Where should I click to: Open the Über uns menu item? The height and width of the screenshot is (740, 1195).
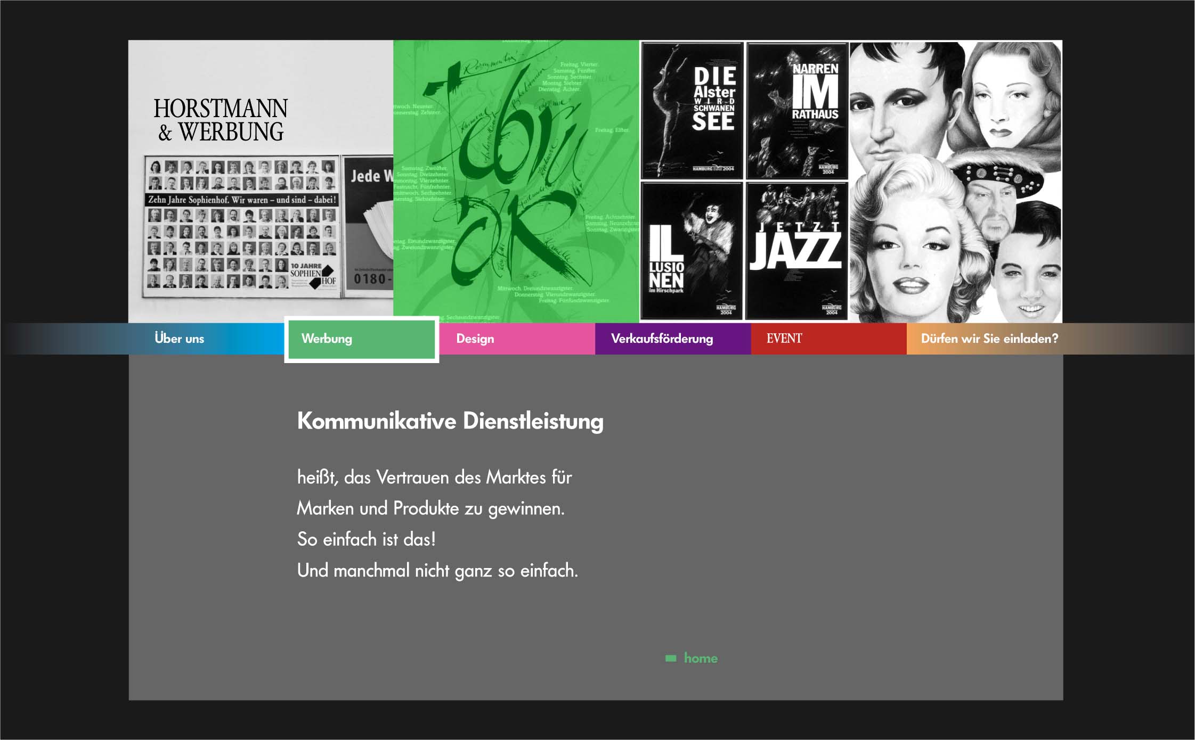pos(180,339)
